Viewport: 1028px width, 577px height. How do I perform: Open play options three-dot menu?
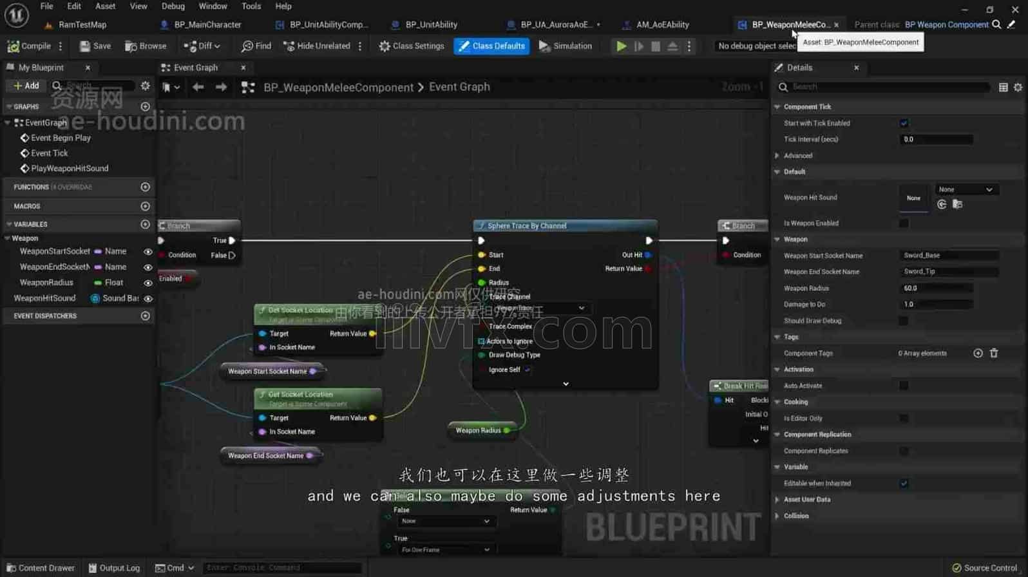pos(689,46)
